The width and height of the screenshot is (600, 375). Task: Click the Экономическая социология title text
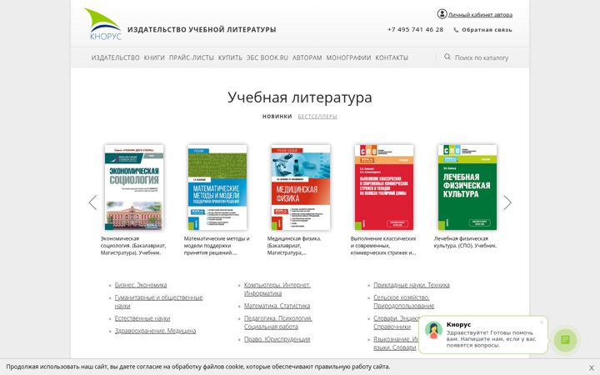pyautogui.click(x=133, y=246)
